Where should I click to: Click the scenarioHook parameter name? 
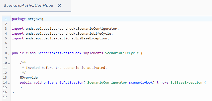141,83
